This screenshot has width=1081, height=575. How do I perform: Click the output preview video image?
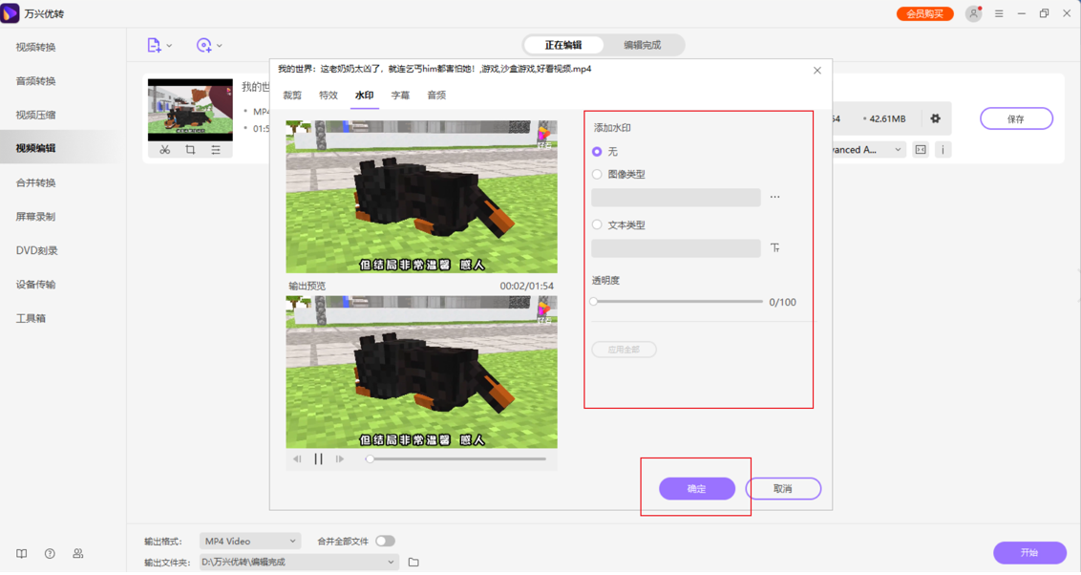(422, 373)
